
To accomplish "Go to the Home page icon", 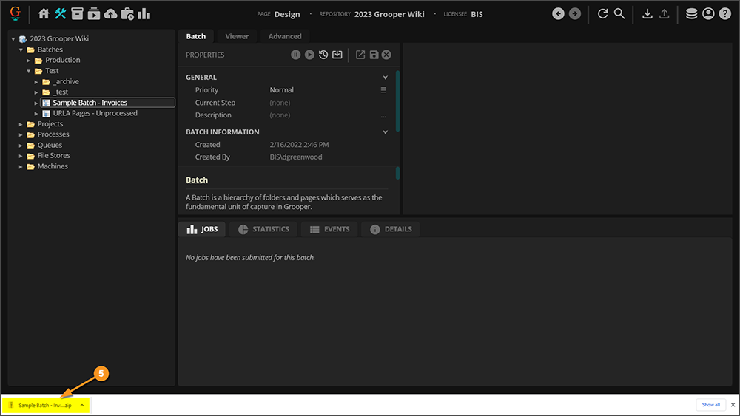I will pyautogui.click(x=44, y=13).
